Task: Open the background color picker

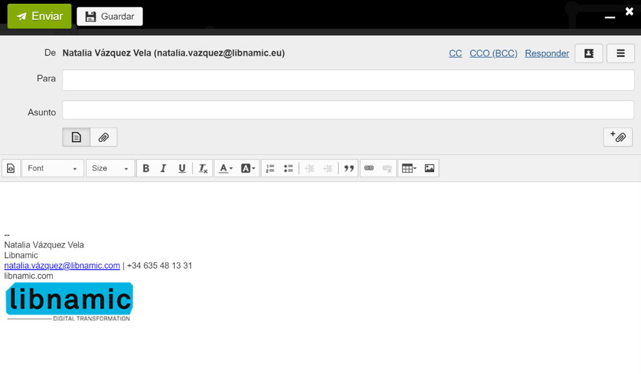Action: [x=248, y=168]
